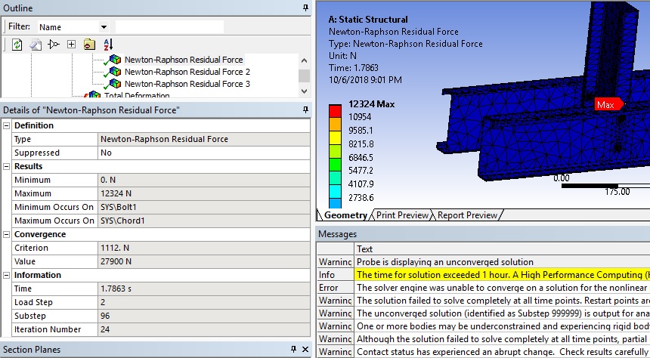Click the Type value Newton-Raphson Residual Force
The width and height of the screenshot is (650, 358).
click(204, 139)
